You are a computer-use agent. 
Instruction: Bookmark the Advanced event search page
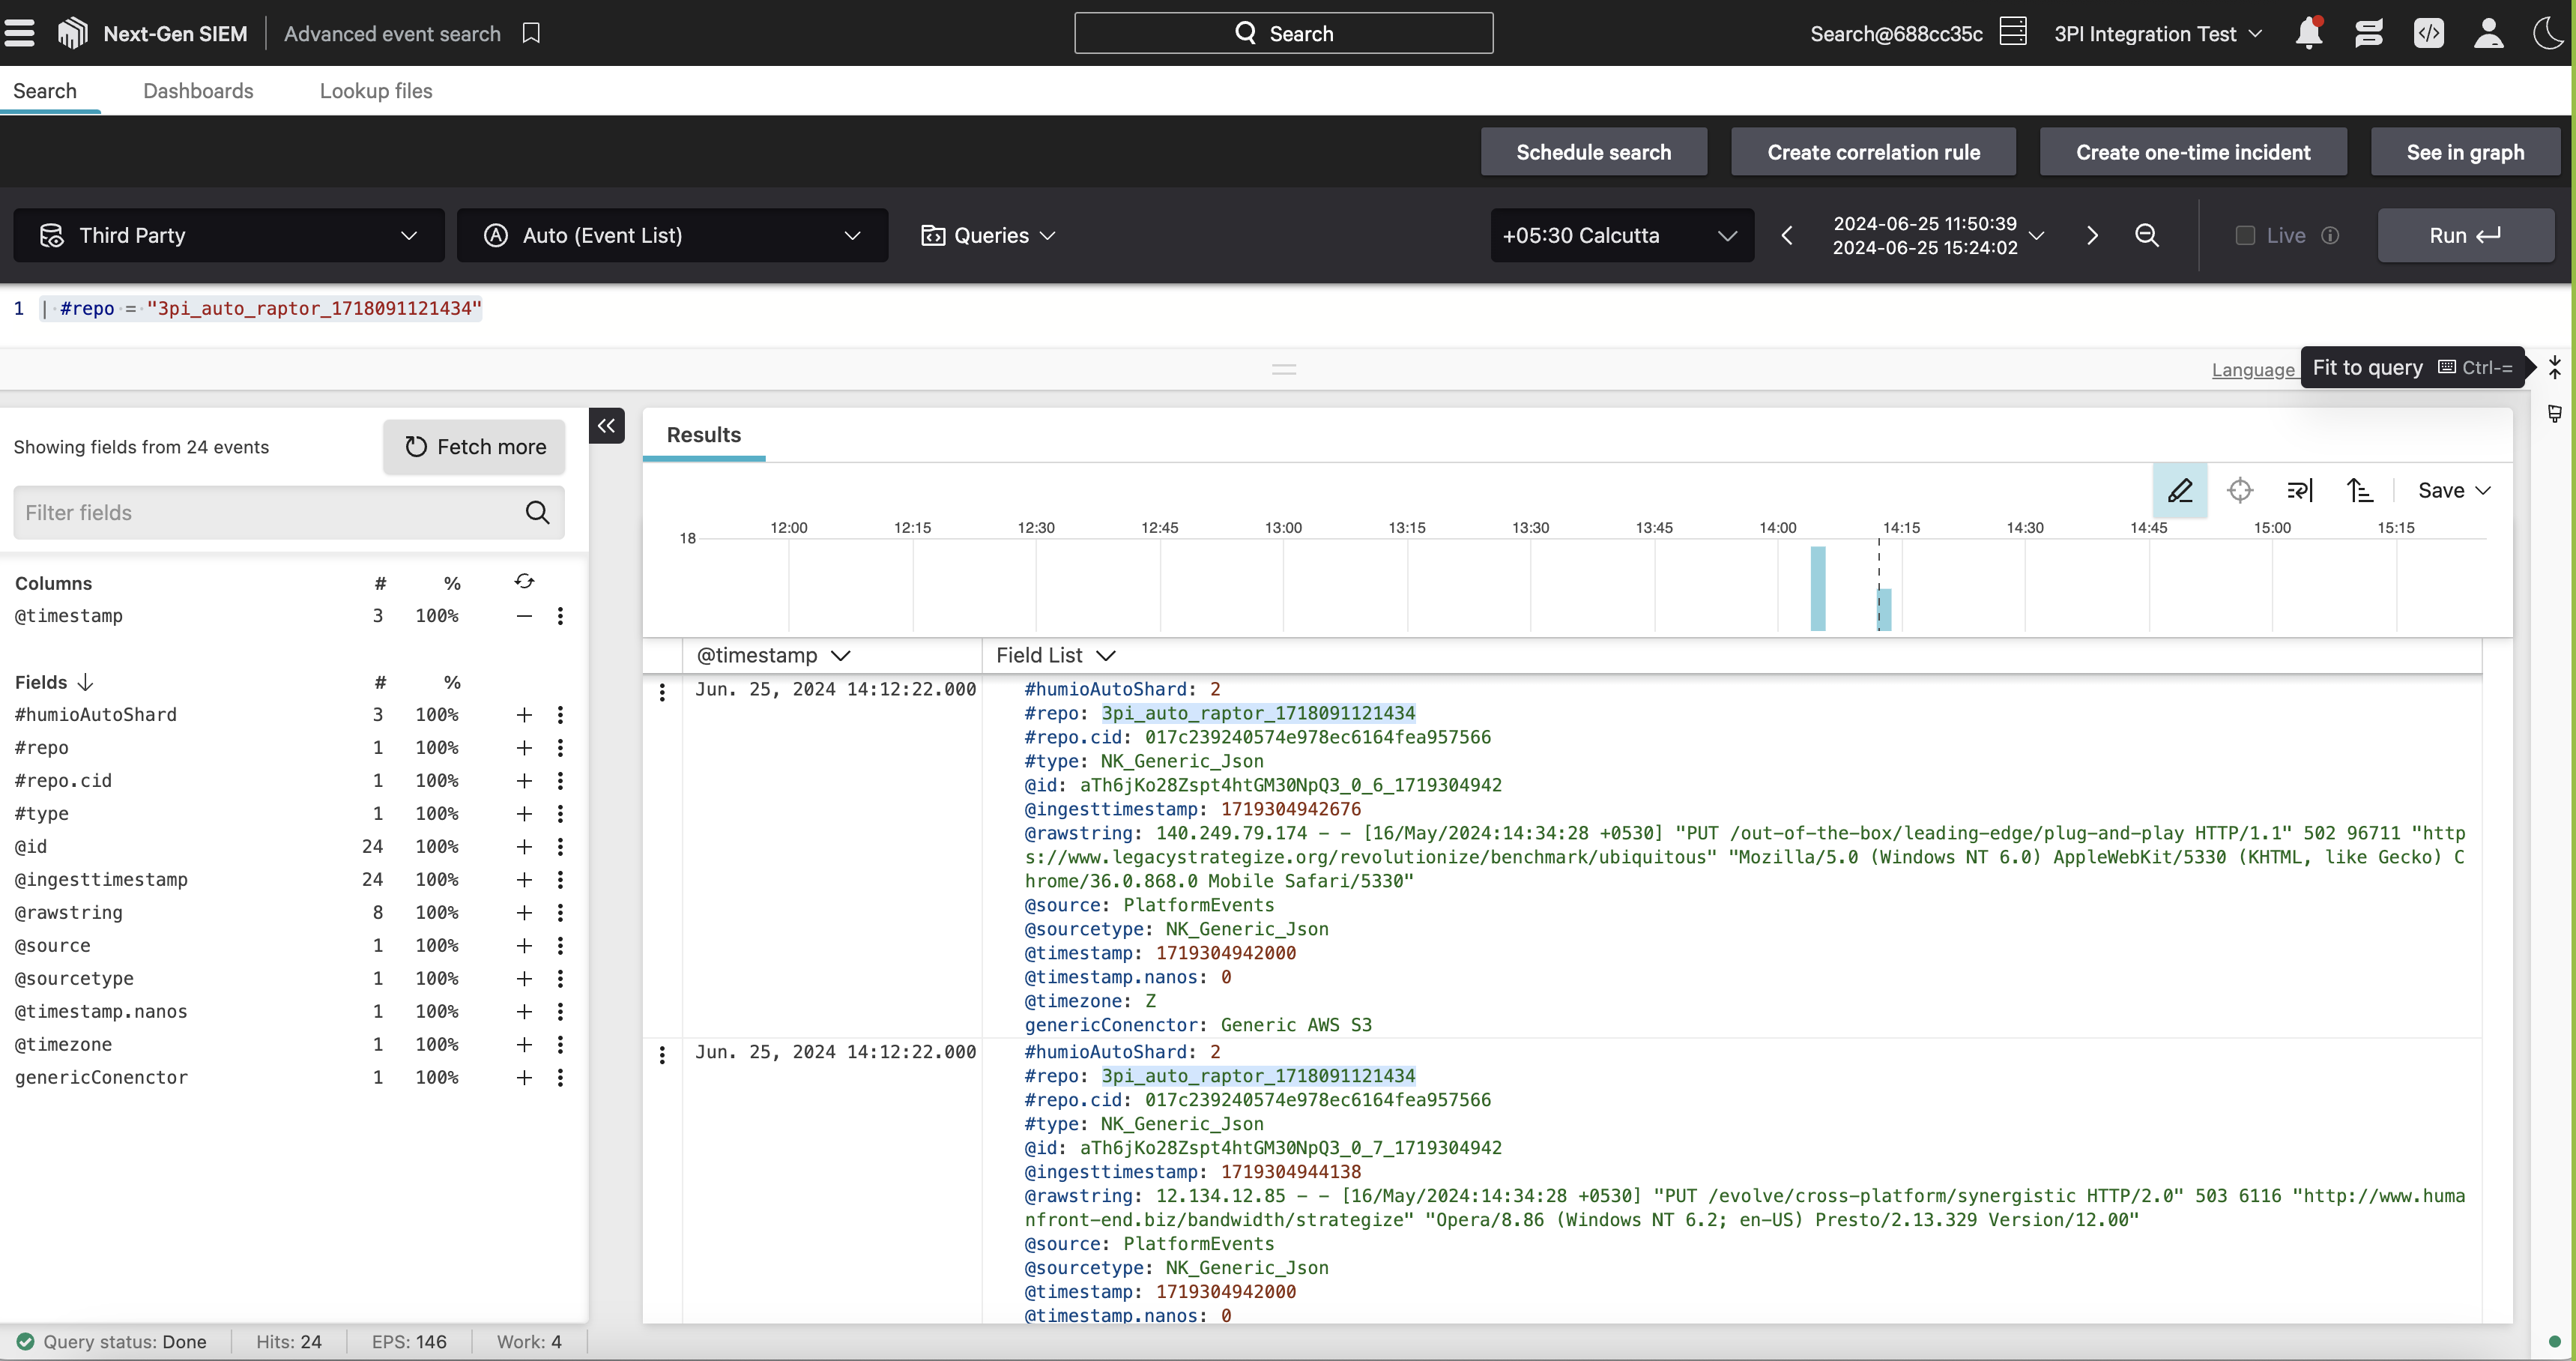click(531, 33)
